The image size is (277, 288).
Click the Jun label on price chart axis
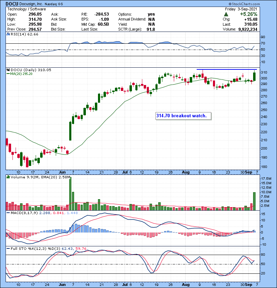62,172
